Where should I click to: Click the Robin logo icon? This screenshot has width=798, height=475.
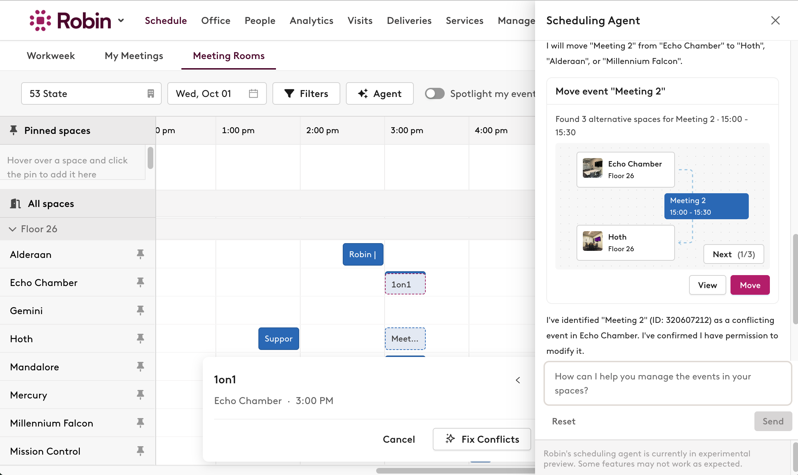click(x=40, y=20)
